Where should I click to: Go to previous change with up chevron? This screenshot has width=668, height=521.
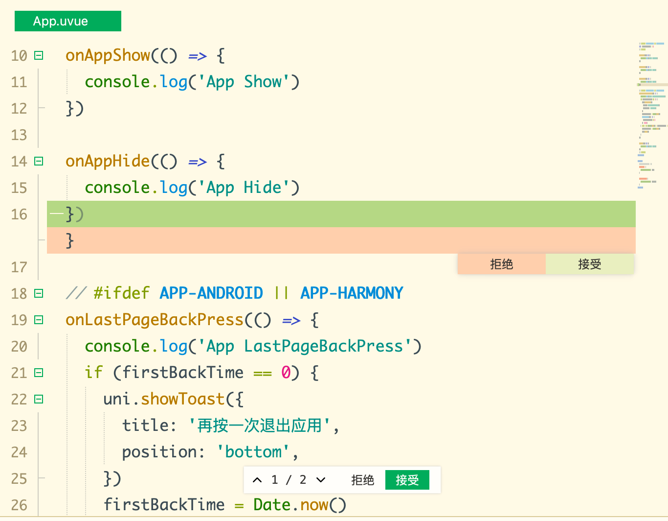point(257,480)
